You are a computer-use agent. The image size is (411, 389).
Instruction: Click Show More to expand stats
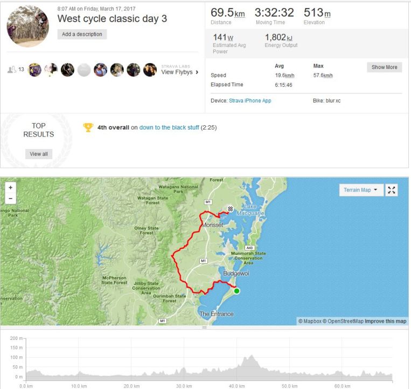pyautogui.click(x=384, y=67)
